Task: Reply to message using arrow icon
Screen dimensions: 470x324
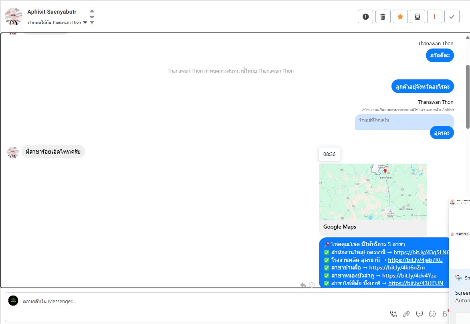Action: 303,285
